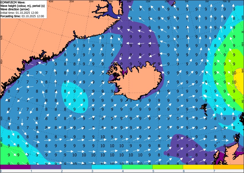Click the legend scale number '2'
244x173 pixels.
(62, 171)
